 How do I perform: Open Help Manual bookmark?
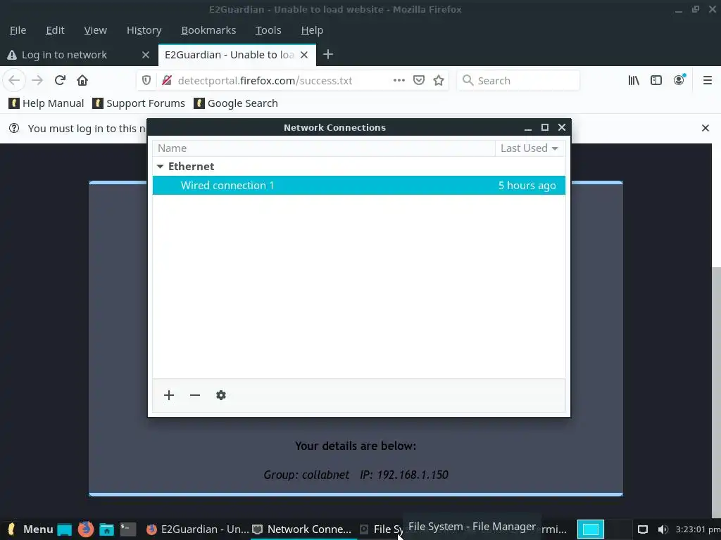(46, 103)
